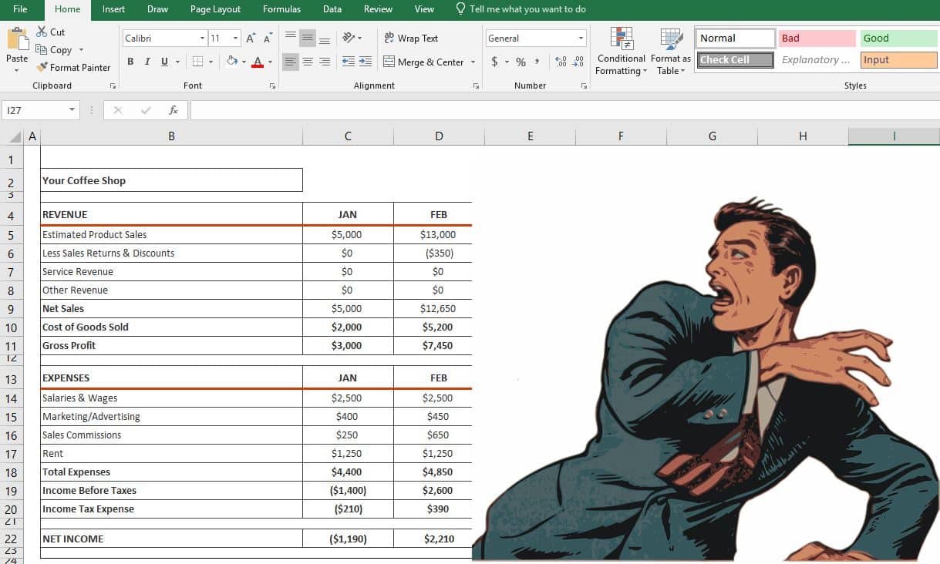The width and height of the screenshot is (940, 564).
Task: Open the File tab
Action: [20, 9]
